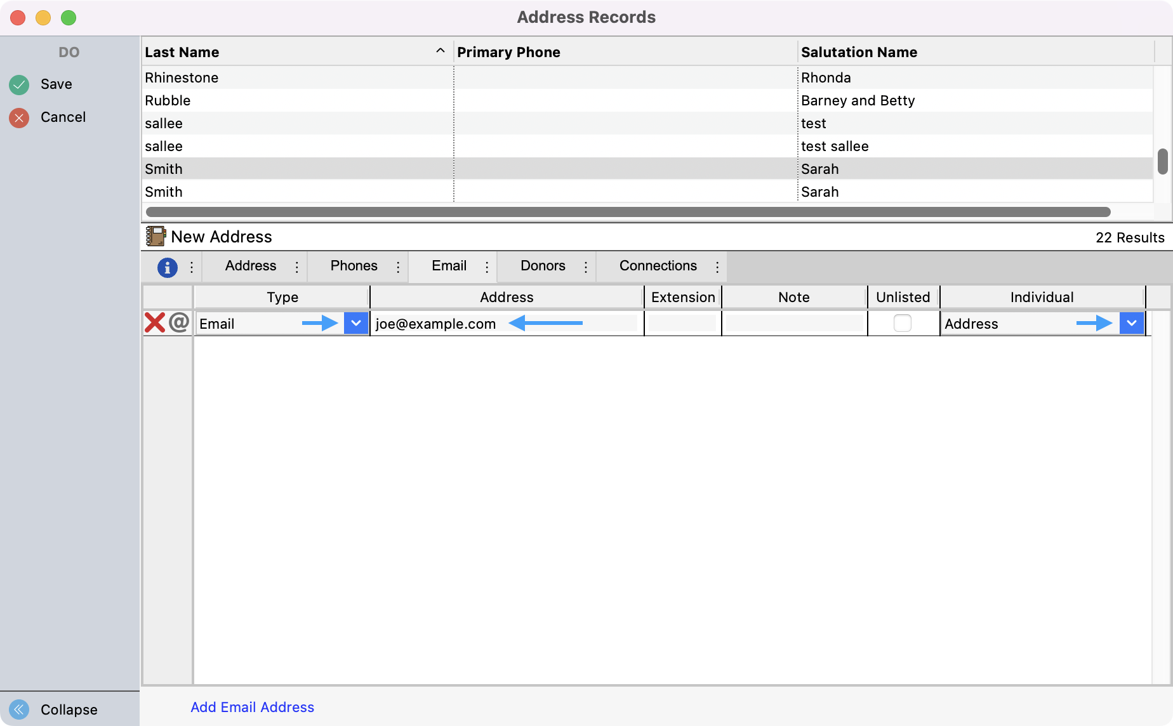Click options dots beside the Email tab
The width and height of the screenshot is (1173, 726).
point(487,267)
